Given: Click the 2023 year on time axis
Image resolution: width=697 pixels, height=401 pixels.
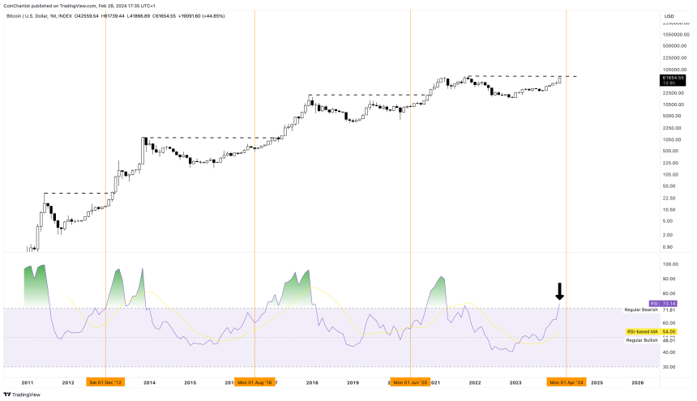Looking at the screenshot, I should 515,383.
